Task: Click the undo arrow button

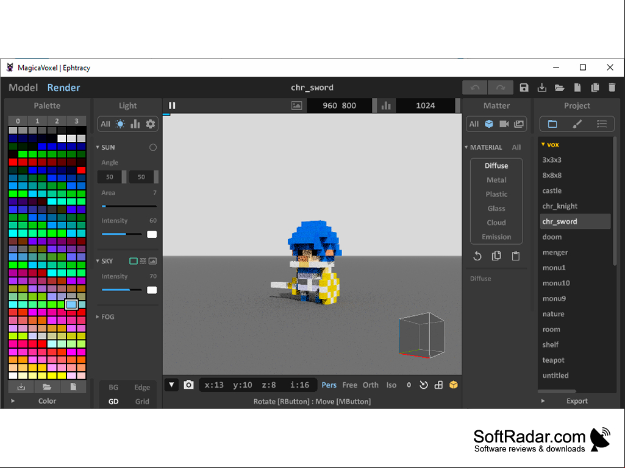Action: coord(474,88)
